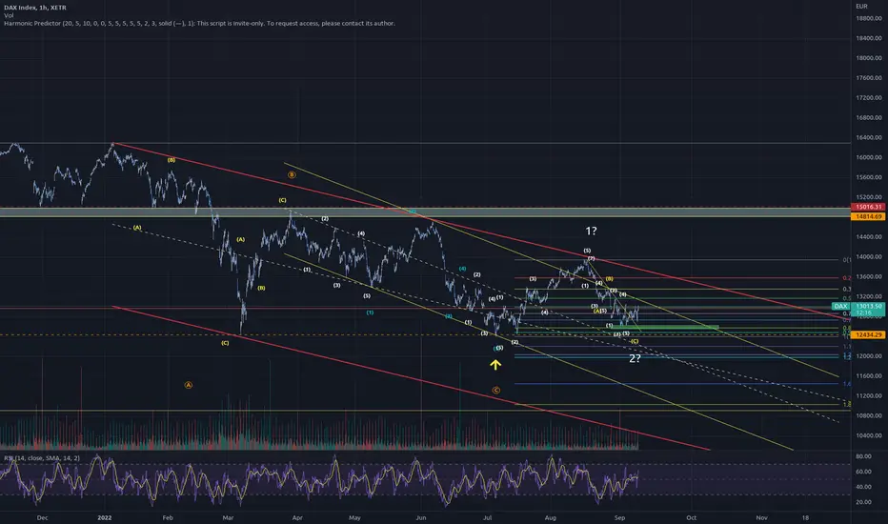Click the DAX Index, 1h, XETR title

tap(35, 8)
